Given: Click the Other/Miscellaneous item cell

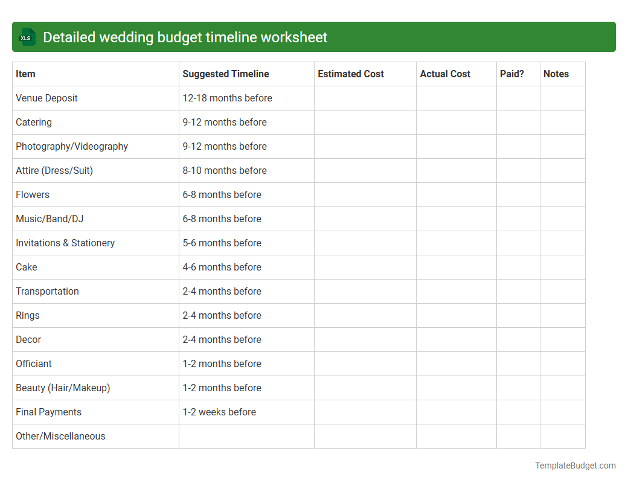Looking at the screenshot, I should pos(60,436).
